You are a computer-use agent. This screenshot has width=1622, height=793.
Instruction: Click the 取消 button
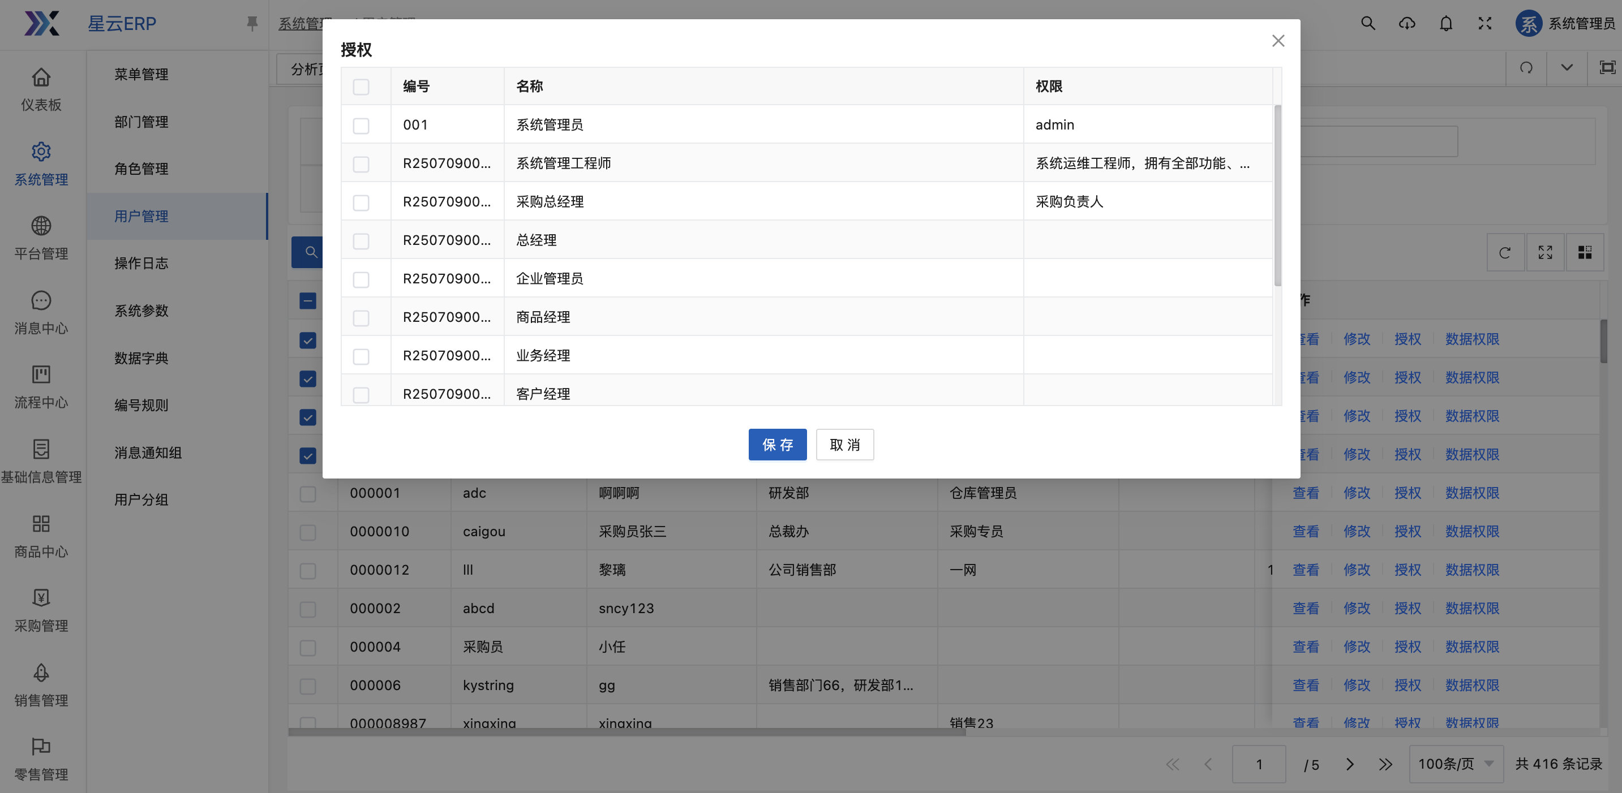(844, 445)
